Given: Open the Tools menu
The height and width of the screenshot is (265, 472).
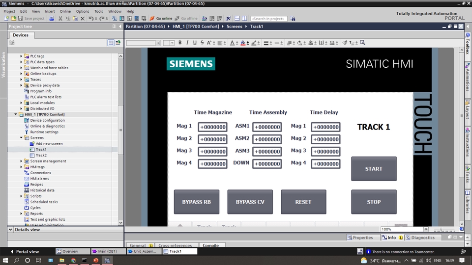Looking at the screenshot, I should click(x=99, y=11).
